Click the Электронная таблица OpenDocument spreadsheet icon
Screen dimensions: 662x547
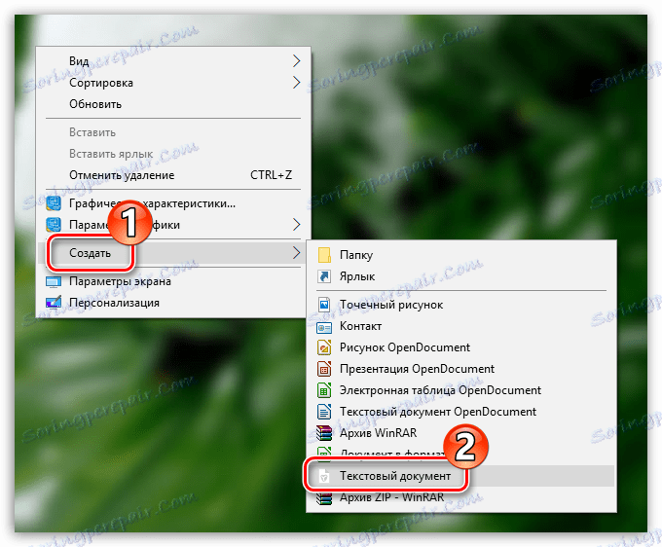(324, 390)
